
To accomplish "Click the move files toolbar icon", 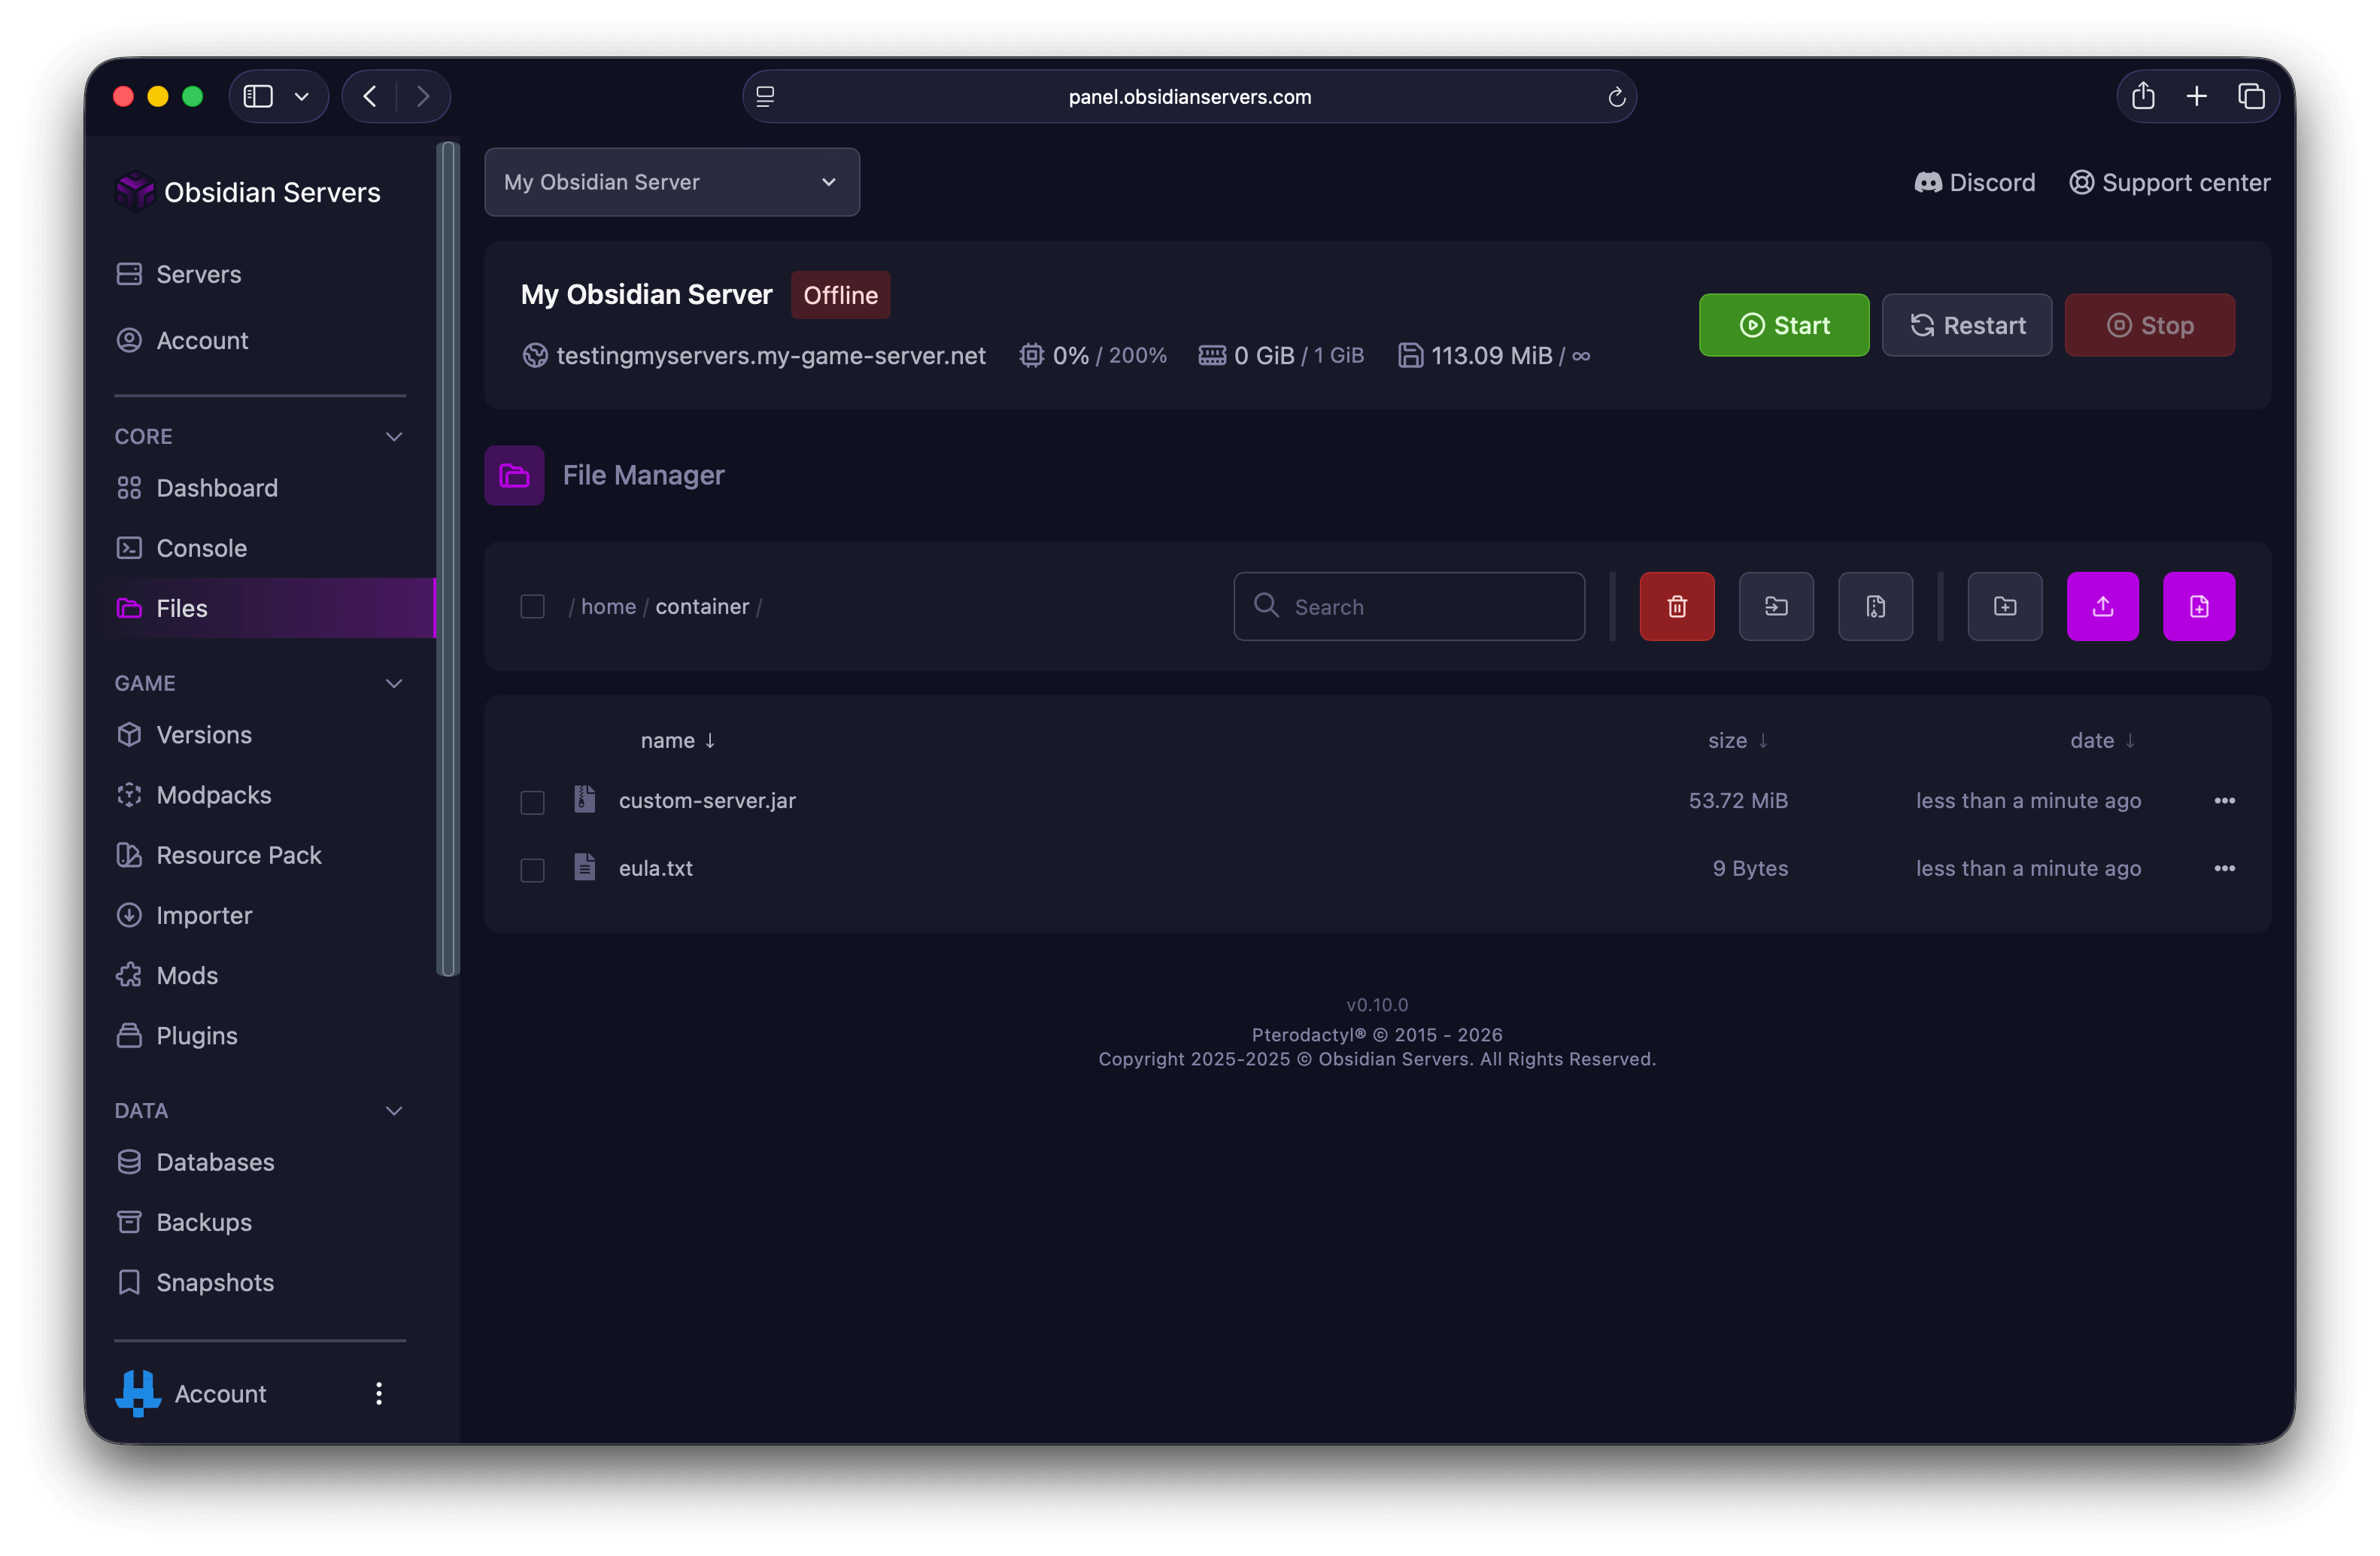I will [x=1776, y=606].
